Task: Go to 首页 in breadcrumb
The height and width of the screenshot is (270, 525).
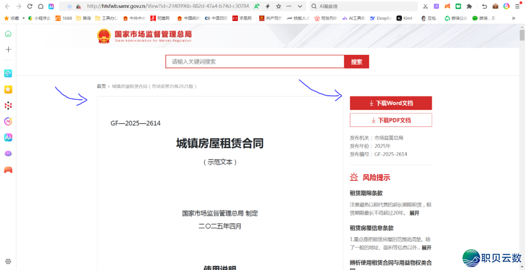Action: [102, 86]
